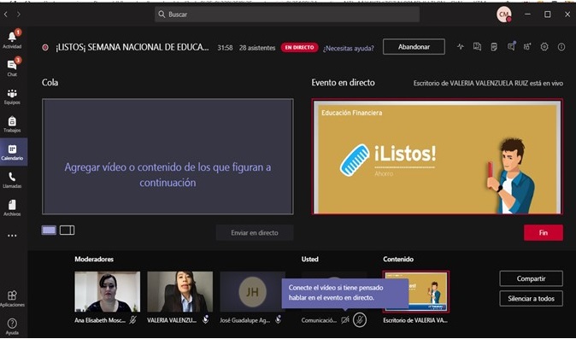The image size is (576, 339).
Task: Select side-by-side content layout option
Action: (68, 231)
